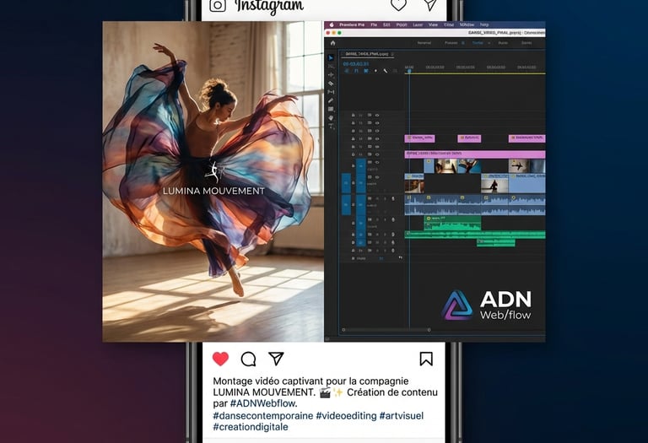Image resolution: width=648 pixels, height=443 pixels.
Task: Select the short green audio clip
Action: 496,242
